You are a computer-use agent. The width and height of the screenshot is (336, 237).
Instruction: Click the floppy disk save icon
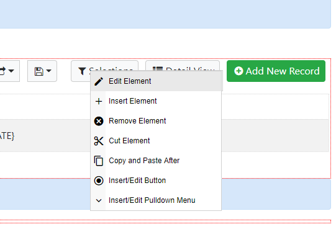click(39, 71)
